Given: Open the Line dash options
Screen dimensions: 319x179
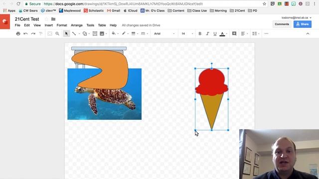Looking at the screenshot, I should [143, 33].
